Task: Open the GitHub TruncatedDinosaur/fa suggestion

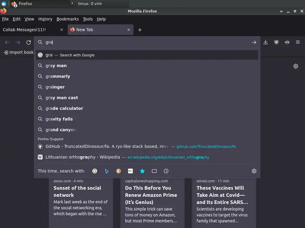Action: pyautogui.click(x=147, y=146)
